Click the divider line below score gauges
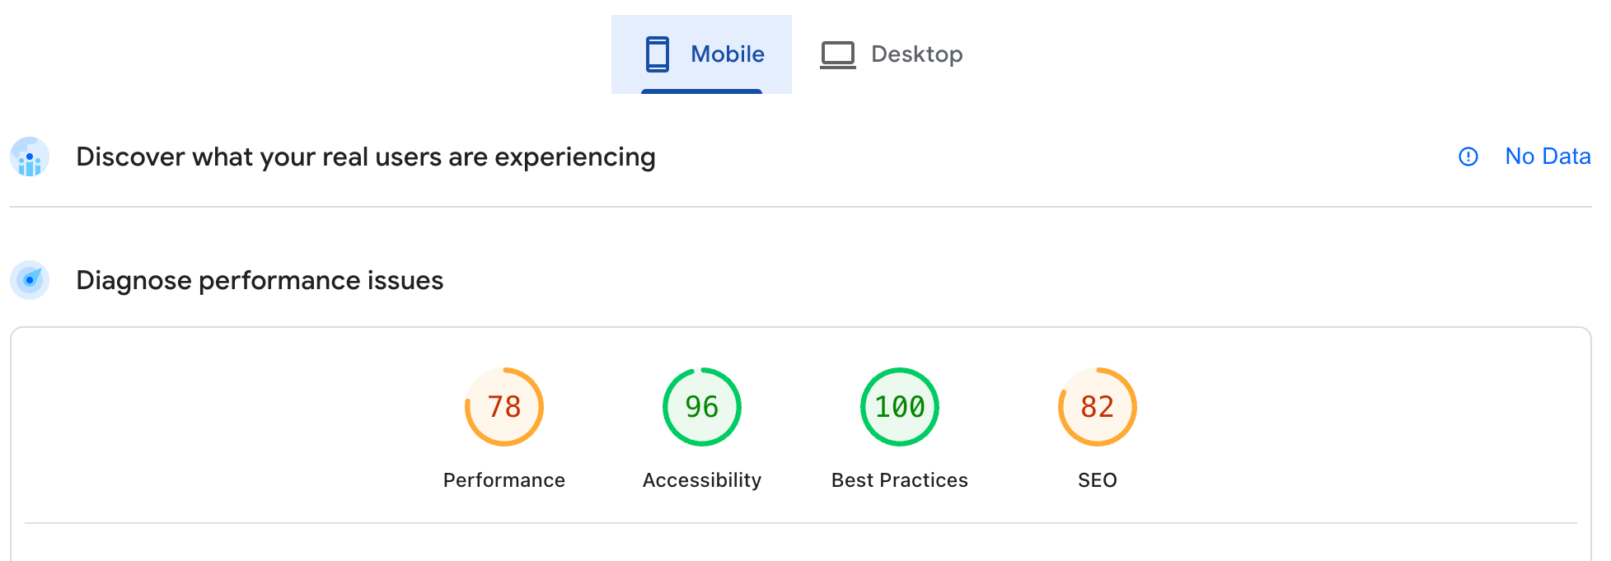The height and width of the screenshot is (561, 1611). [801, 523]
